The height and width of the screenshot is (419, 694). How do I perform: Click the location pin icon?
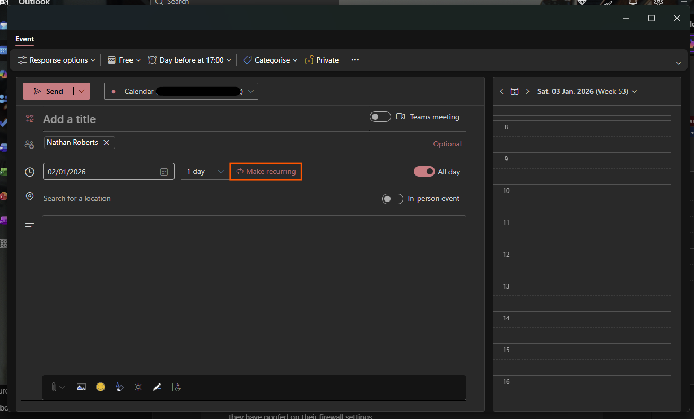(30, 197)
